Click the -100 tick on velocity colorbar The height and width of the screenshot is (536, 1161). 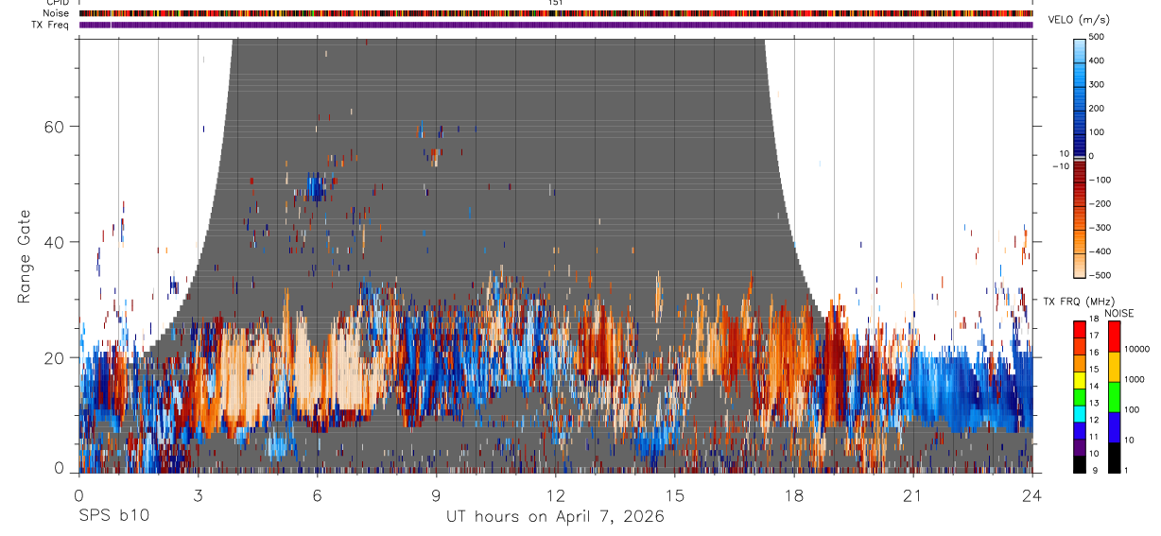click(x=1099, y=180)
